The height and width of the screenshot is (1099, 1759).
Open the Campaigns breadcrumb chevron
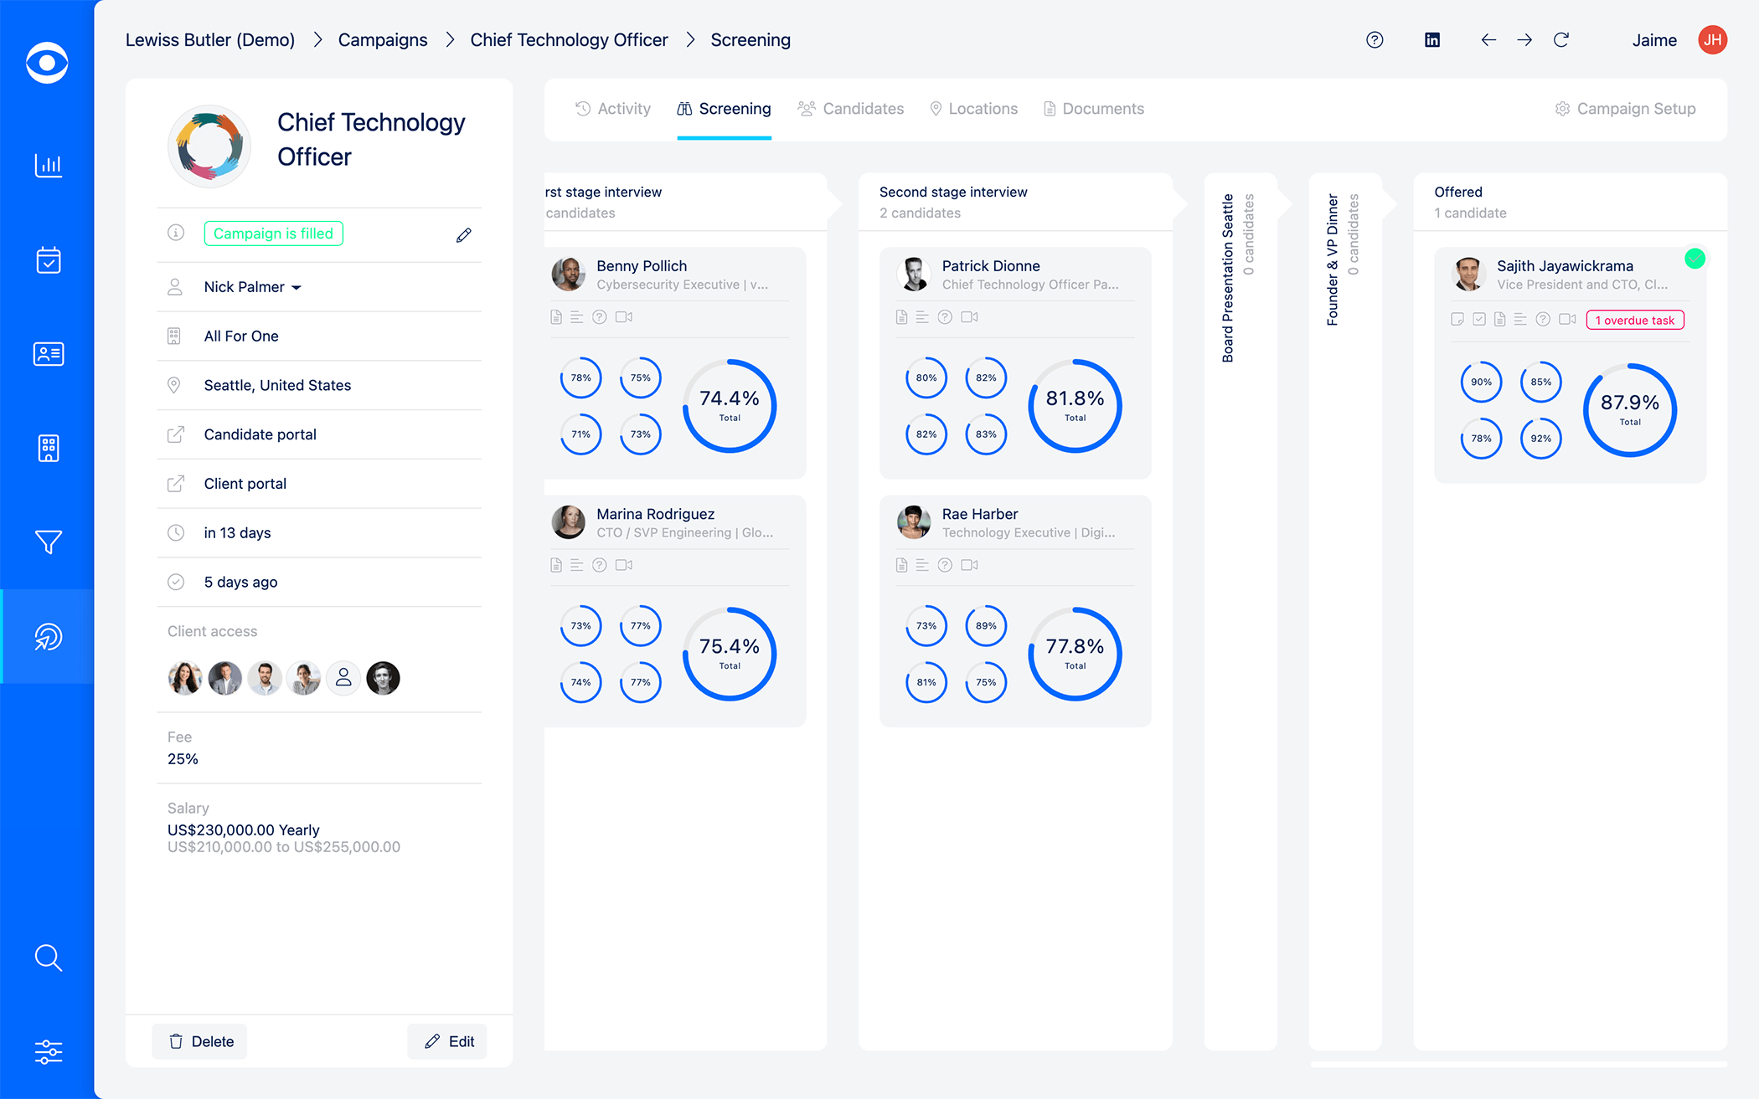[450, 39]
